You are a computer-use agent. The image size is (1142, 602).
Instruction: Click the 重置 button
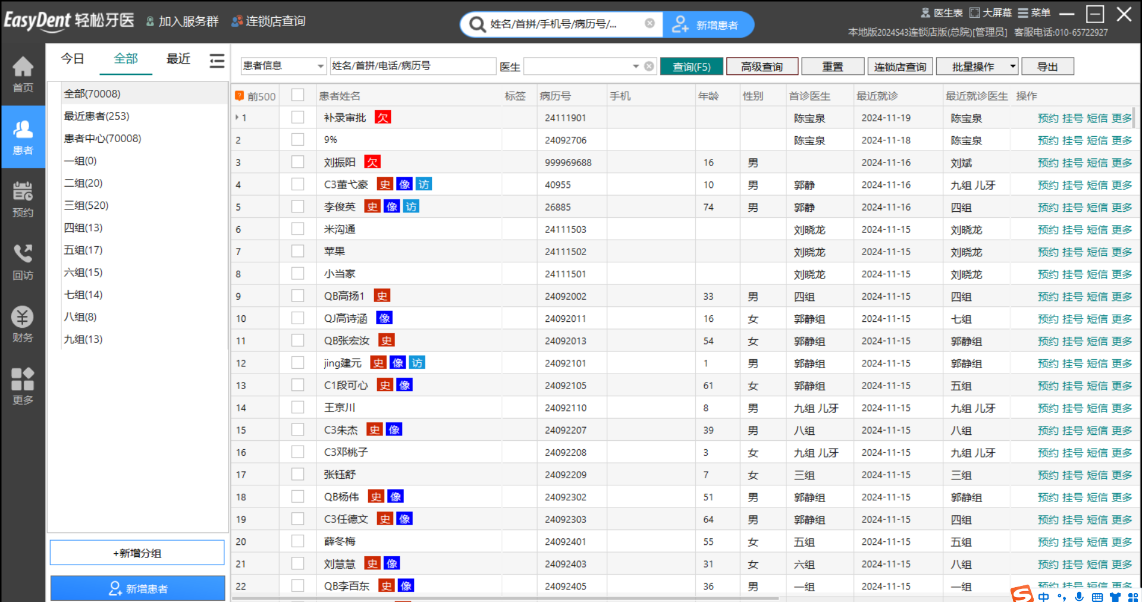[833, 67]
